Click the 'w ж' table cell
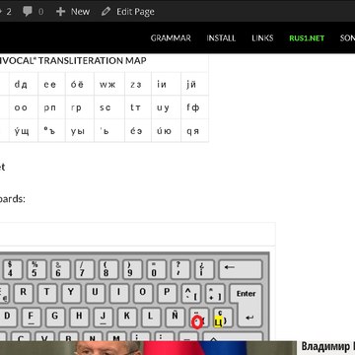Screen dimensions: 355x355 [x=109, y=84]
